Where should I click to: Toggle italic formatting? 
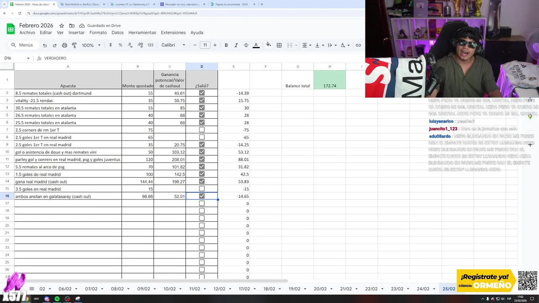tap(236, 45)
